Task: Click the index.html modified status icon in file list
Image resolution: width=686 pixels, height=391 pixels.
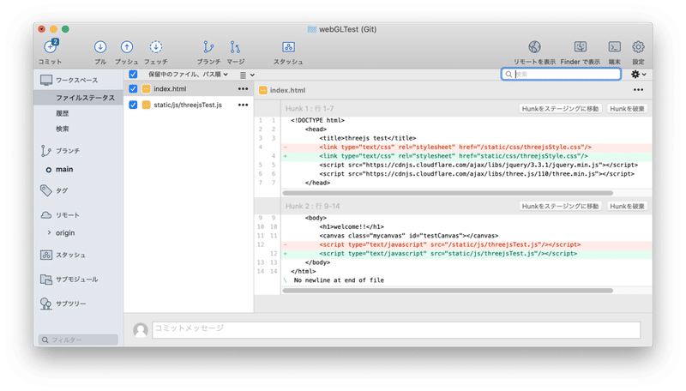Action: click(x=146, y=89)
